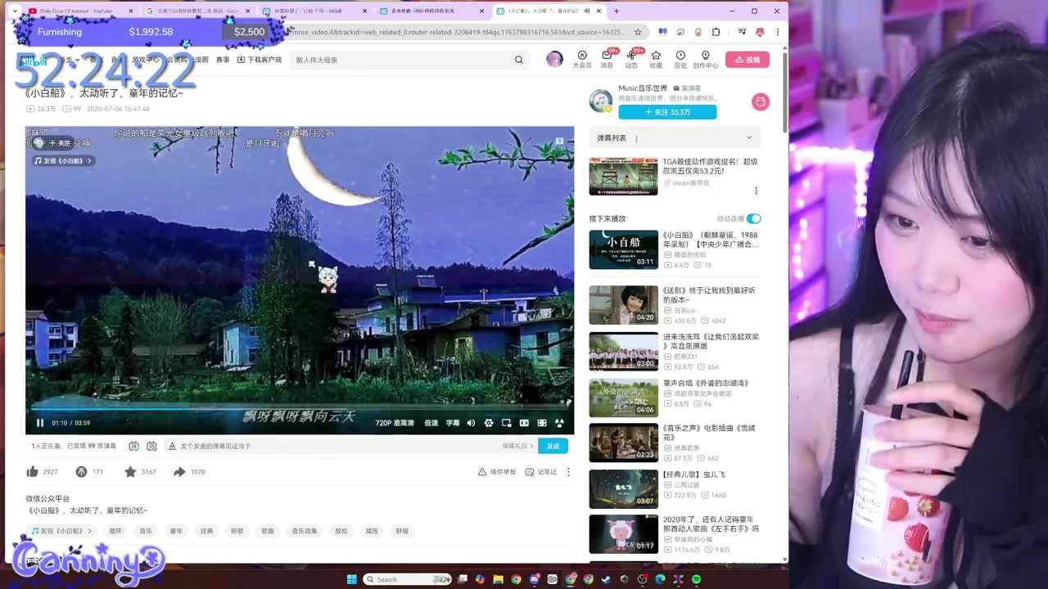Open options for the TGA ad card
This screenshot has height=589, width=1048.
pyautogui.click(x=756, y=191)
